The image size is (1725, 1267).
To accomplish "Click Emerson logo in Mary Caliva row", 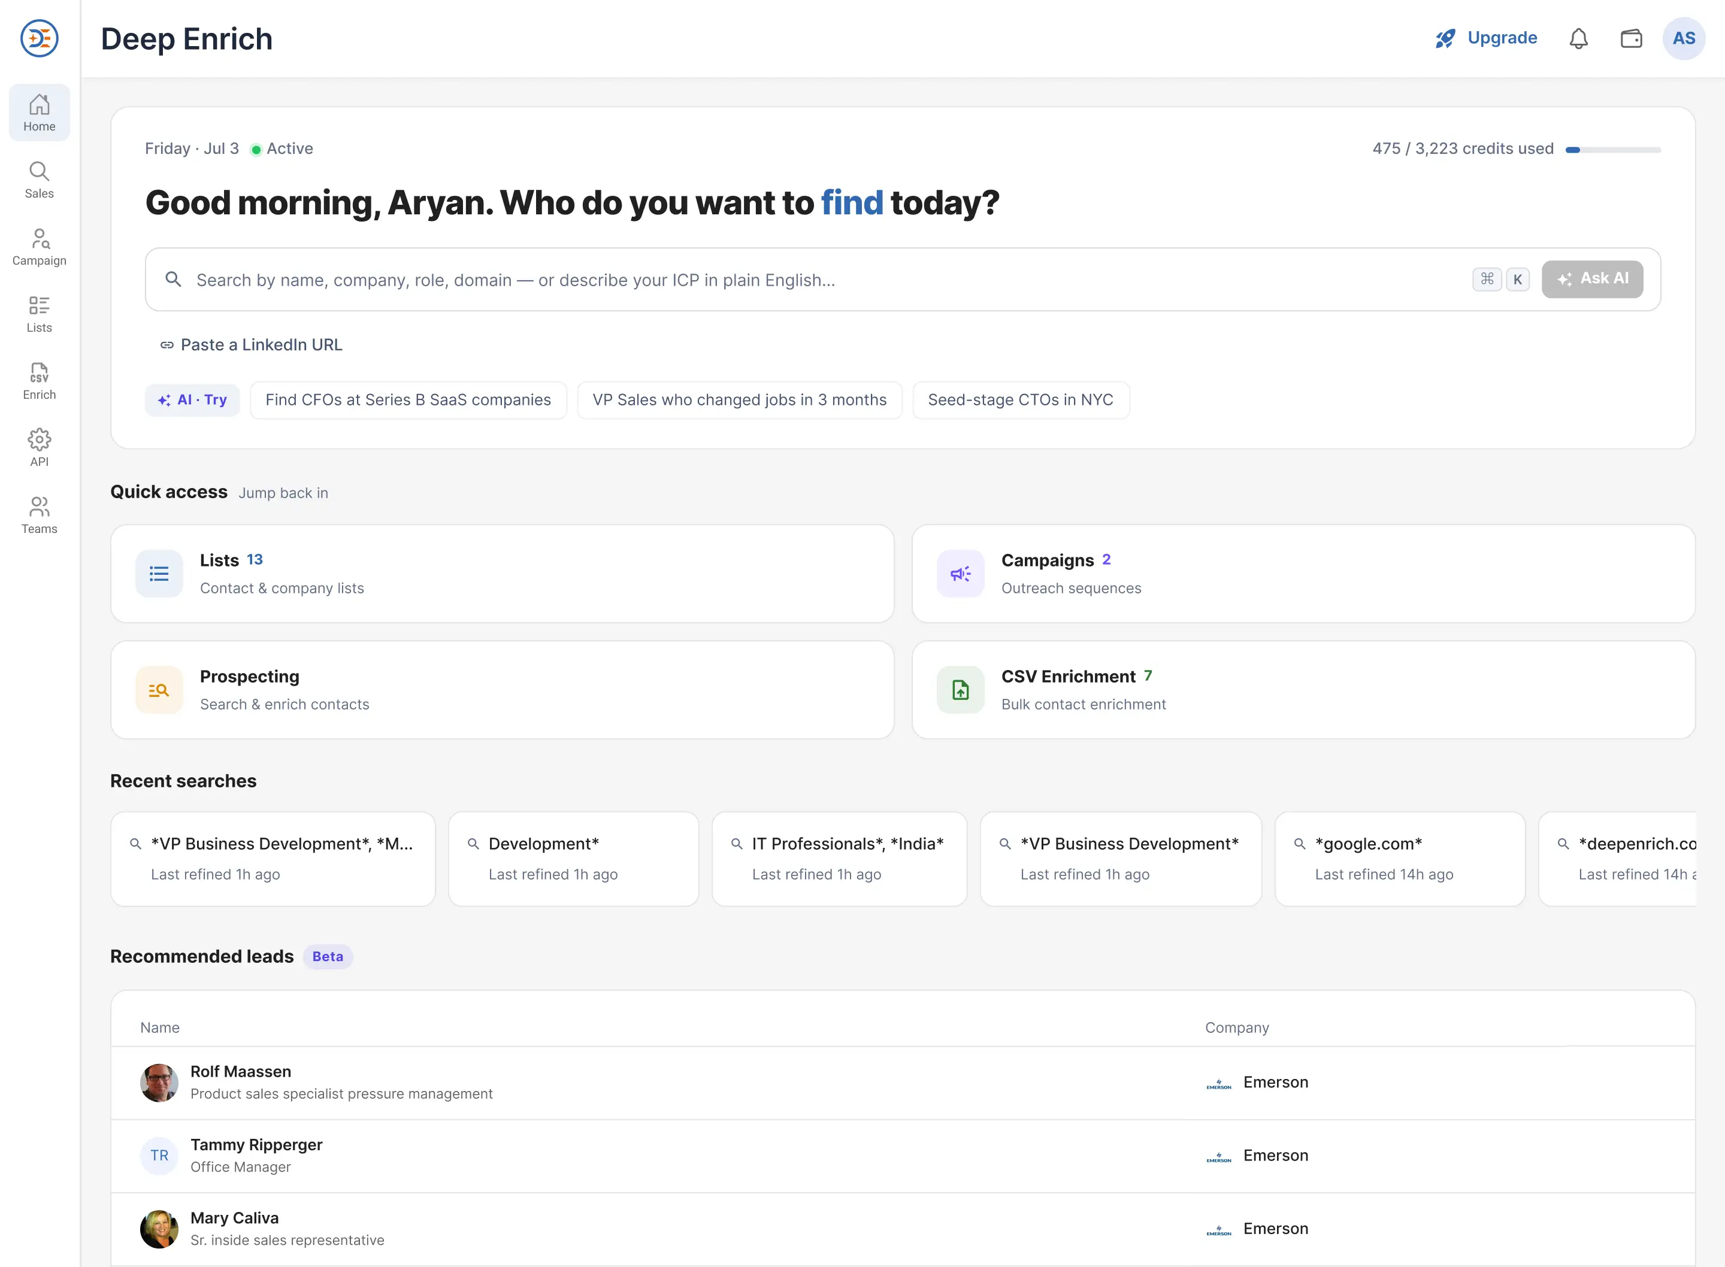I will [x=1219, y=1229].
